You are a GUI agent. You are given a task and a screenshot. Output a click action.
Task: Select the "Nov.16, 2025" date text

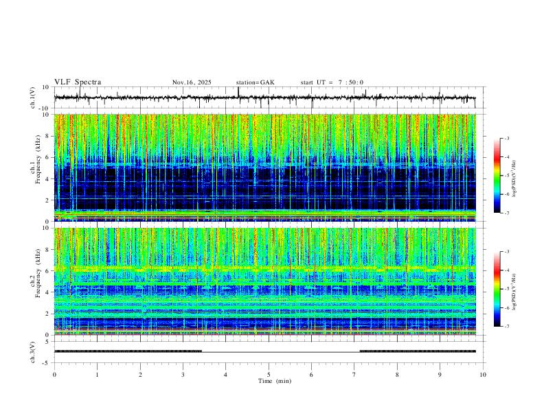[x=192, y=82]
